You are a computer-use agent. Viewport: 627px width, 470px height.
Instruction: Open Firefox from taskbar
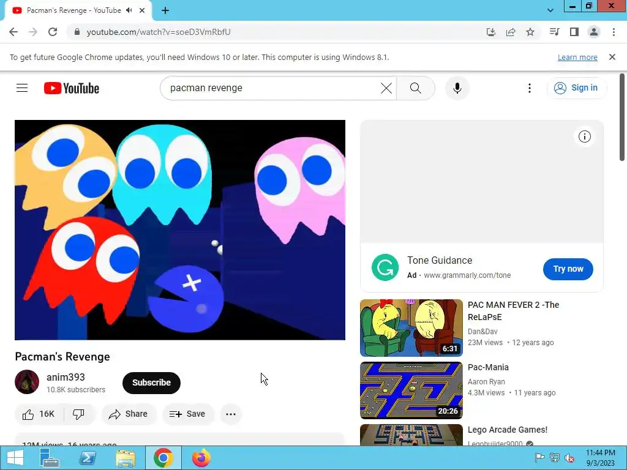[201, 458]
